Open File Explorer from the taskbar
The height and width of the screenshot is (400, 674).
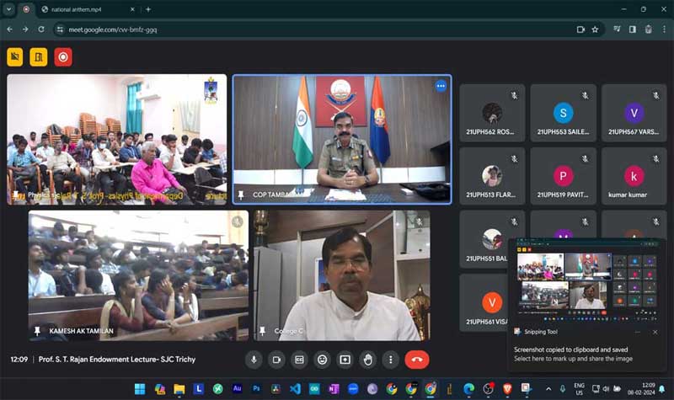point(179,389)
